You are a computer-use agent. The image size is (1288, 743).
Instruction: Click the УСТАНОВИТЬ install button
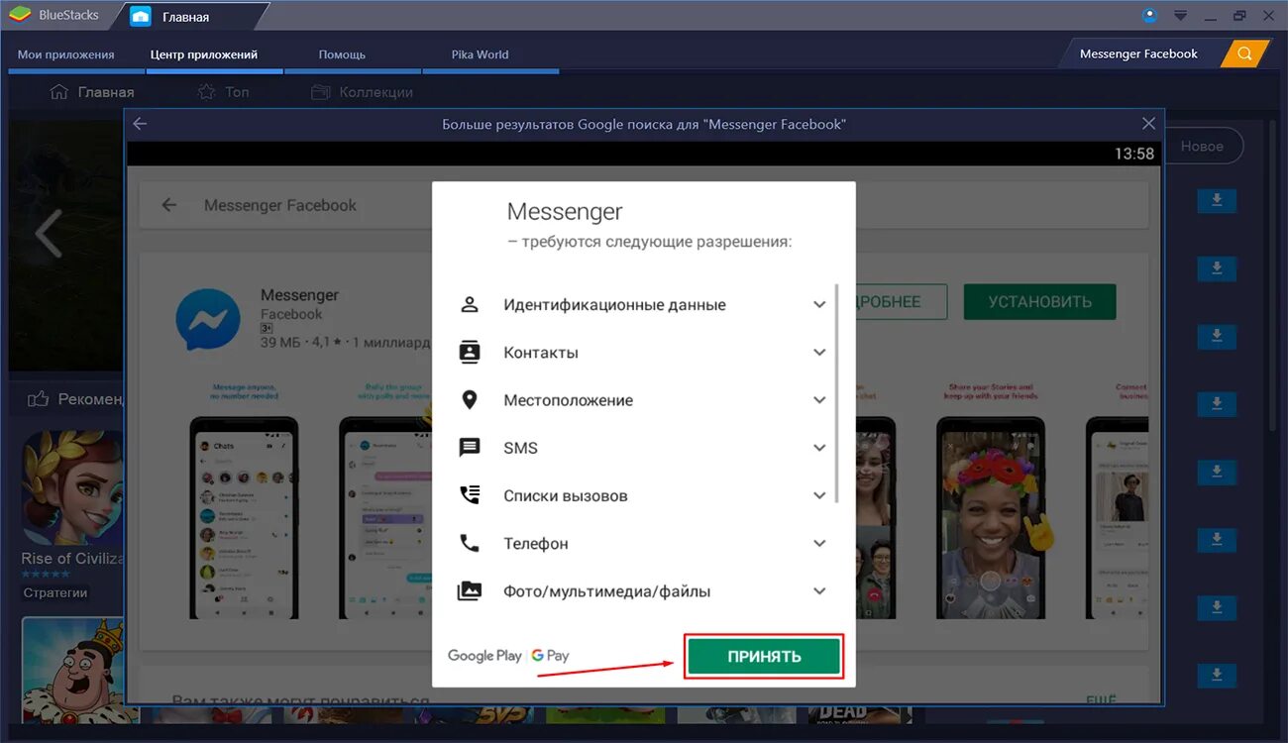coord(1039,302)
